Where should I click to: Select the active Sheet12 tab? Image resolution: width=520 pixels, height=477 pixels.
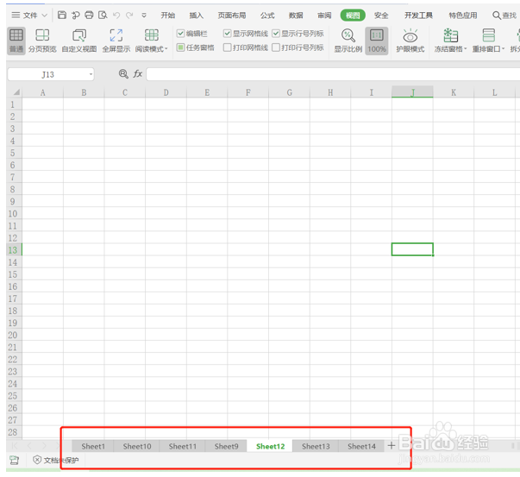270,446
